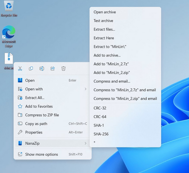The width and height of the screenshot is (189, 173).
Task: Choose Open from the context menu
Action: [52, 80]
